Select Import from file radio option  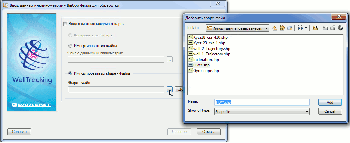click(x=70, y=46)
